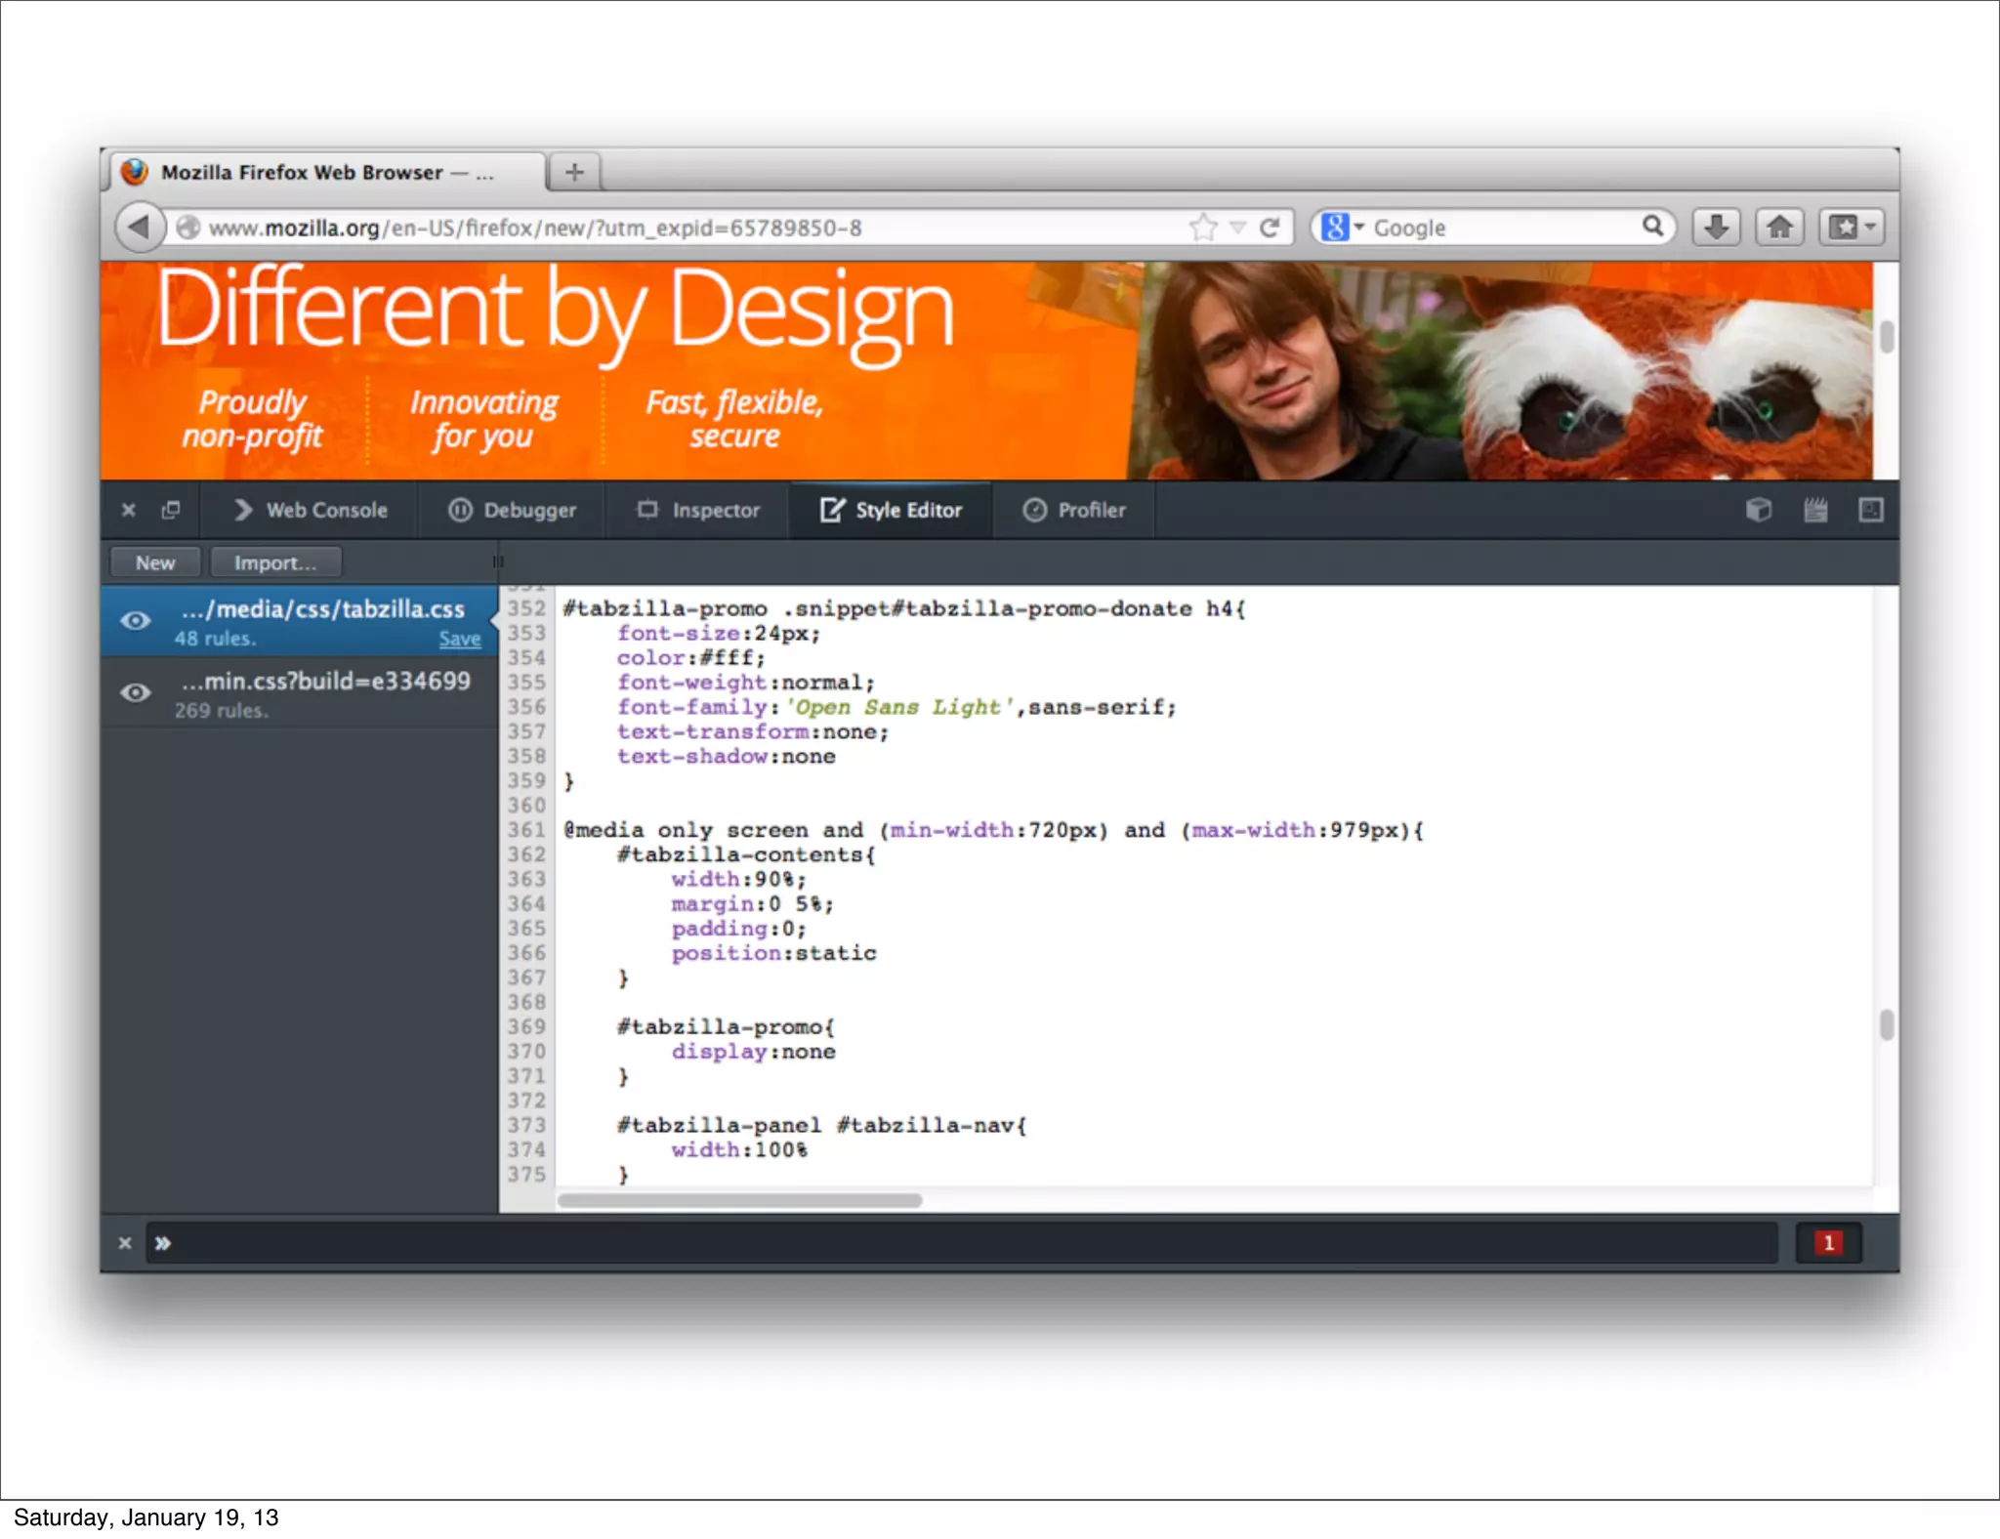Open the Google search engine dropdown
Screen dimensions: 2000x1539
click(x=1343, y=228)
